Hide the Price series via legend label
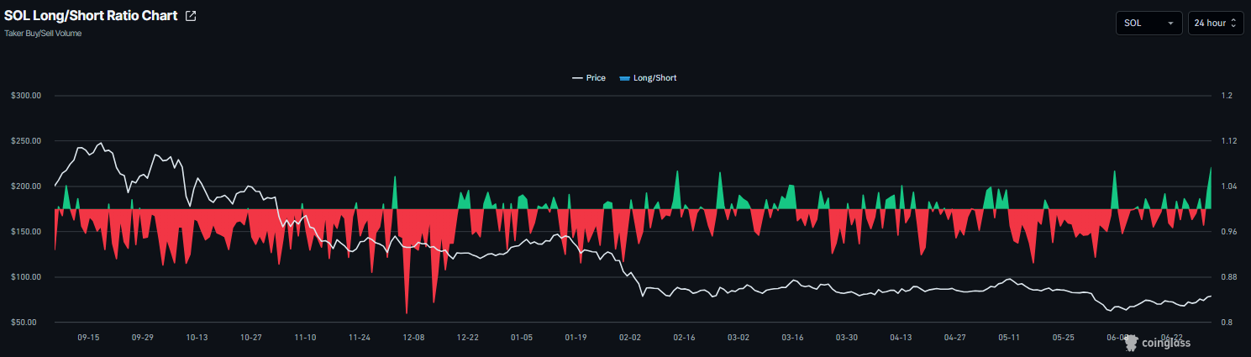 tap(596, 78)
